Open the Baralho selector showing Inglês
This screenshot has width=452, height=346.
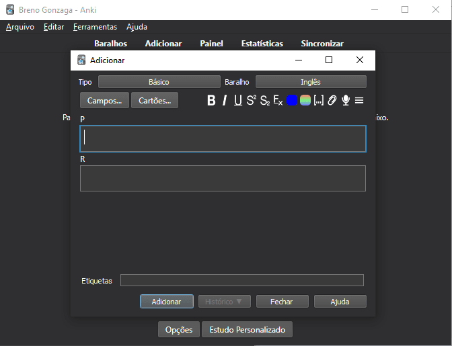point(311,82)
